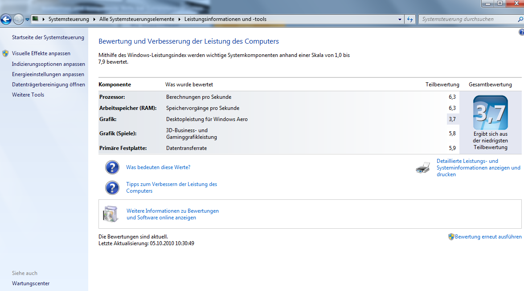This screenshot has width=524, height=291.
Task: Select Systemsteuerung in the breadcrumb
Action: coord(69,19)
